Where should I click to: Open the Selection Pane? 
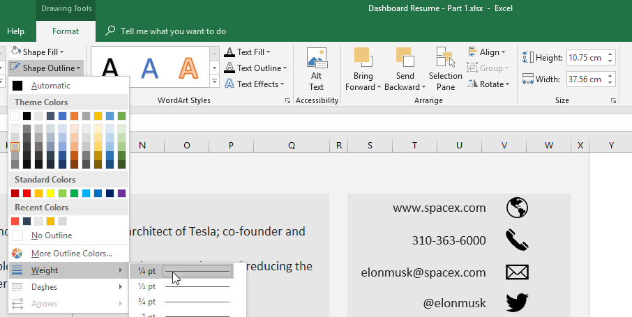(445, 70)
